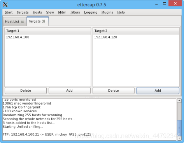The width and height of the screenshot is (184, 143).
Task: Click Add under the Target 1 list
Action: pyautogui.click(x=70, y=91)
